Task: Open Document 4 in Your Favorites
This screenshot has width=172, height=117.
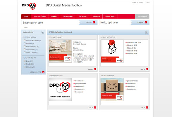Action: [x=132, y=84]
